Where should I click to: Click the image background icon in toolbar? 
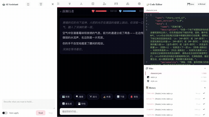[116, 4]
